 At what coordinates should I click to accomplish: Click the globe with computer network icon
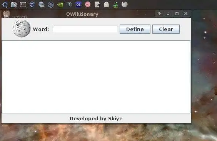(42, 5)
